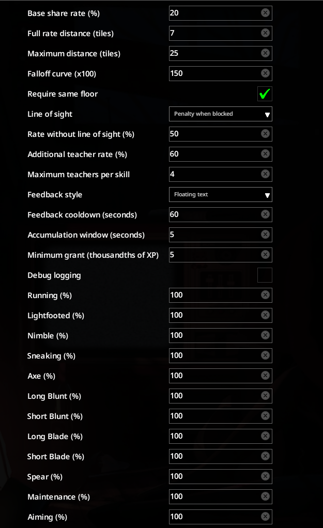Viewport: 323px width, 528px height.
Task: Clear the Maintenance percentage value
Action: [266, 496]
